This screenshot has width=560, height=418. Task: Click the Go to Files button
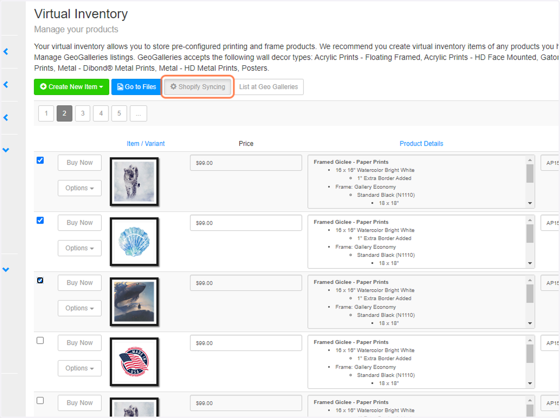136,87
